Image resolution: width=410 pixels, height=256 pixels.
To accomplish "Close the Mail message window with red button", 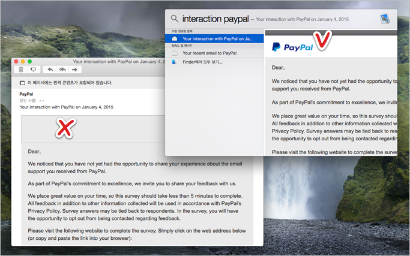I will 16,61.
